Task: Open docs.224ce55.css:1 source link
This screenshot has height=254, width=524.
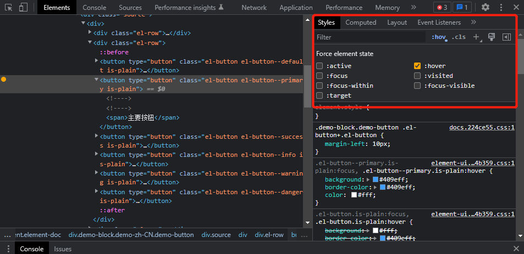Action: click(482, 127)
